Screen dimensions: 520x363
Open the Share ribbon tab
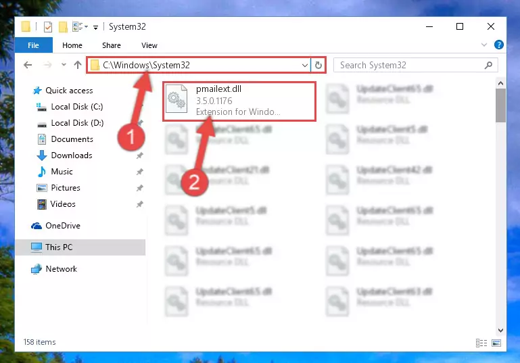coord(112,45)
